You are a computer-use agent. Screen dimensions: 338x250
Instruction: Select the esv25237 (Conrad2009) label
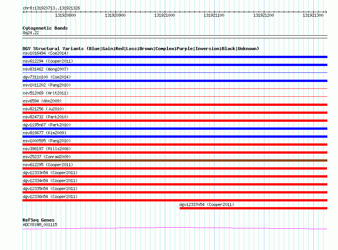(x=47, y=157)
